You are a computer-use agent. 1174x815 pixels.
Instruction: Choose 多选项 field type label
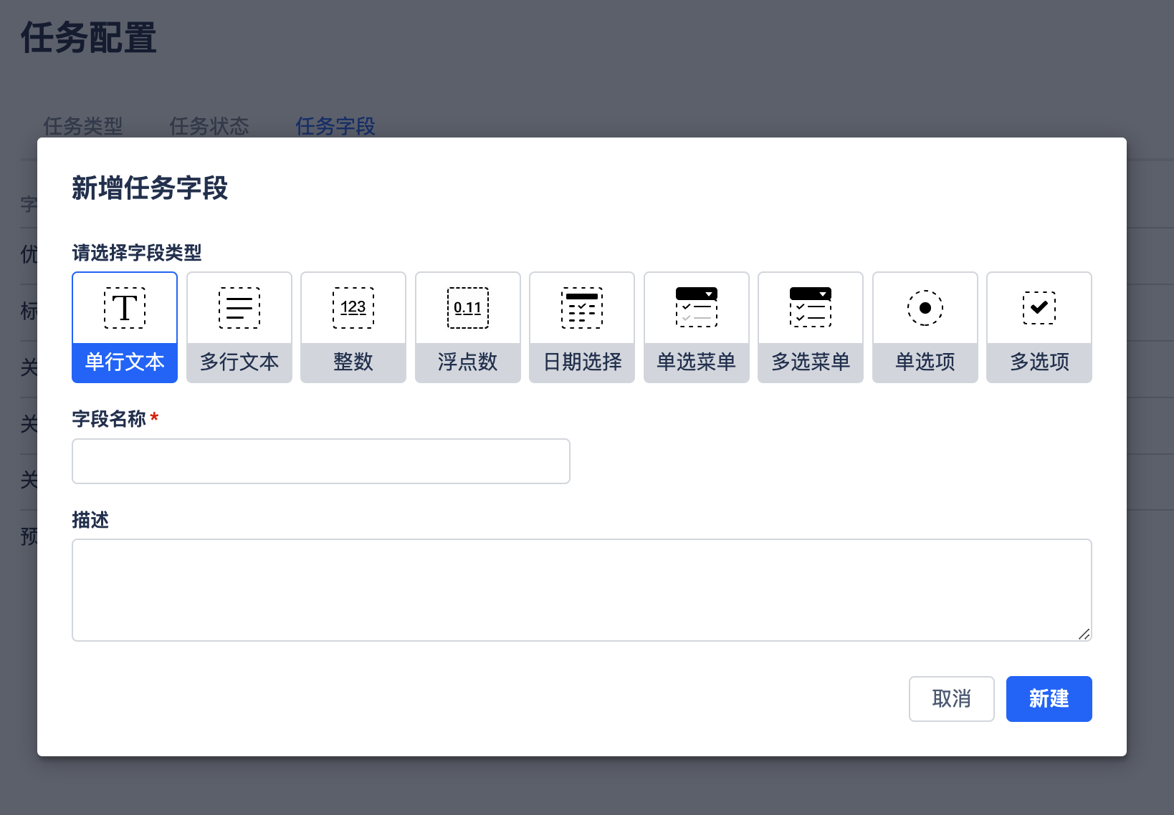click(x=1039, y=362)
